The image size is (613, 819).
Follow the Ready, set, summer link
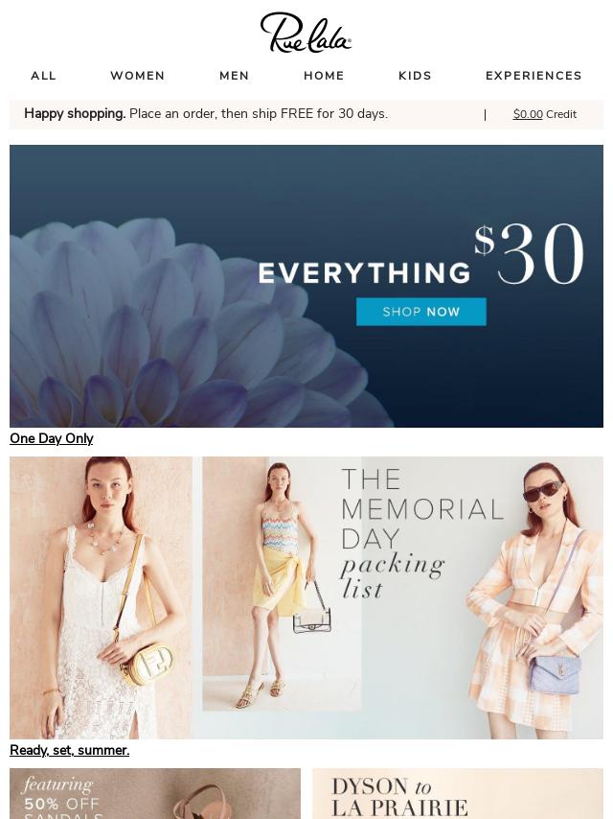point(69,751)
